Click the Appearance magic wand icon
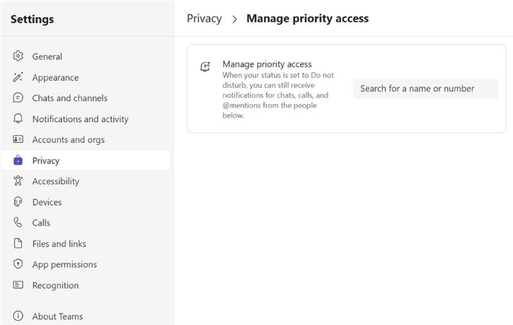The height and width of the screenshot is (325, 513). click(18, 78)
